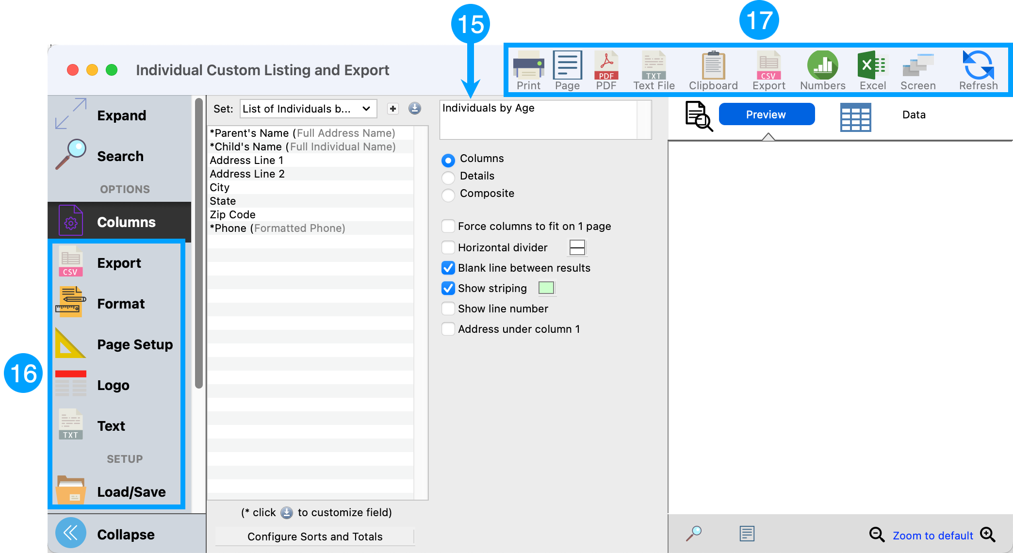This screenshot has height=553, width=1013.
Task: Send the listing to Numbers
Action: point(822,70)
